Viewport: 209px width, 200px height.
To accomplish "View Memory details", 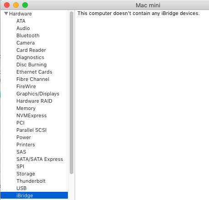I will [26, 108].
